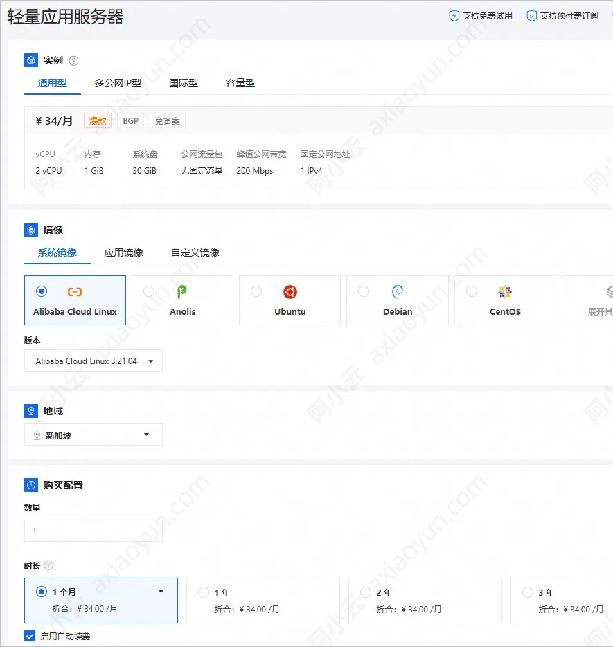Select the Debian radio button
This screenshot has width=613, height=647.
pos(364,291)
